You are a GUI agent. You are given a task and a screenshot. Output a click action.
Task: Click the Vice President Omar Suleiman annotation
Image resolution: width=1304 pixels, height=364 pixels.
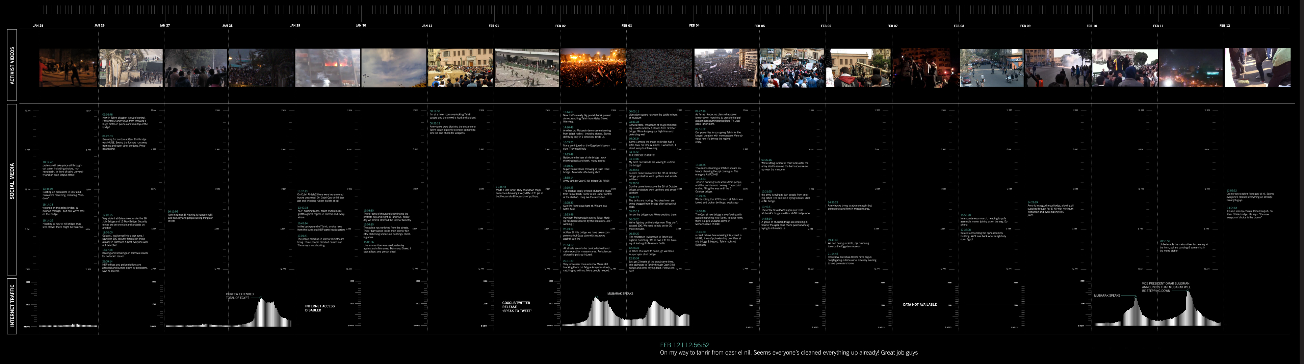point(1166,287)
